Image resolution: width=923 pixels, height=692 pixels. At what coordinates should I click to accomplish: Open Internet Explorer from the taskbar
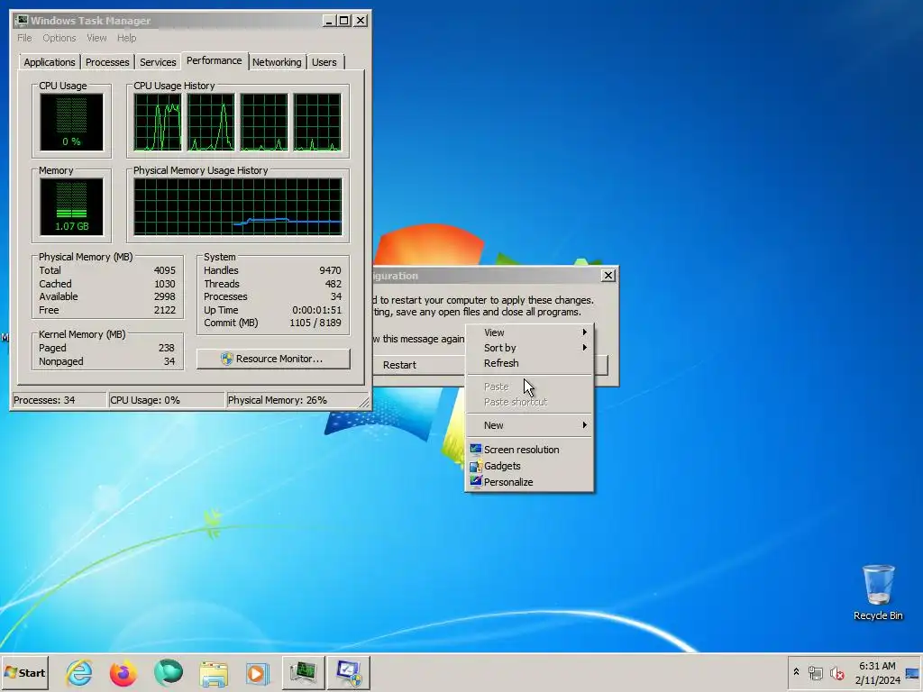point(79,672)
